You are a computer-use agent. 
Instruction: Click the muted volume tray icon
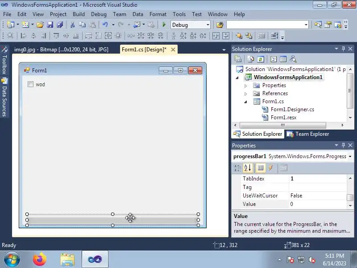point(311,260)
